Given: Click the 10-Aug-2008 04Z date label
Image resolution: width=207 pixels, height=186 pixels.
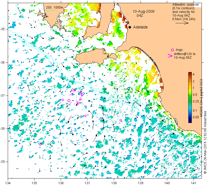Looking at the screenshot, I should pyautogui.click(x=143, y=13).
